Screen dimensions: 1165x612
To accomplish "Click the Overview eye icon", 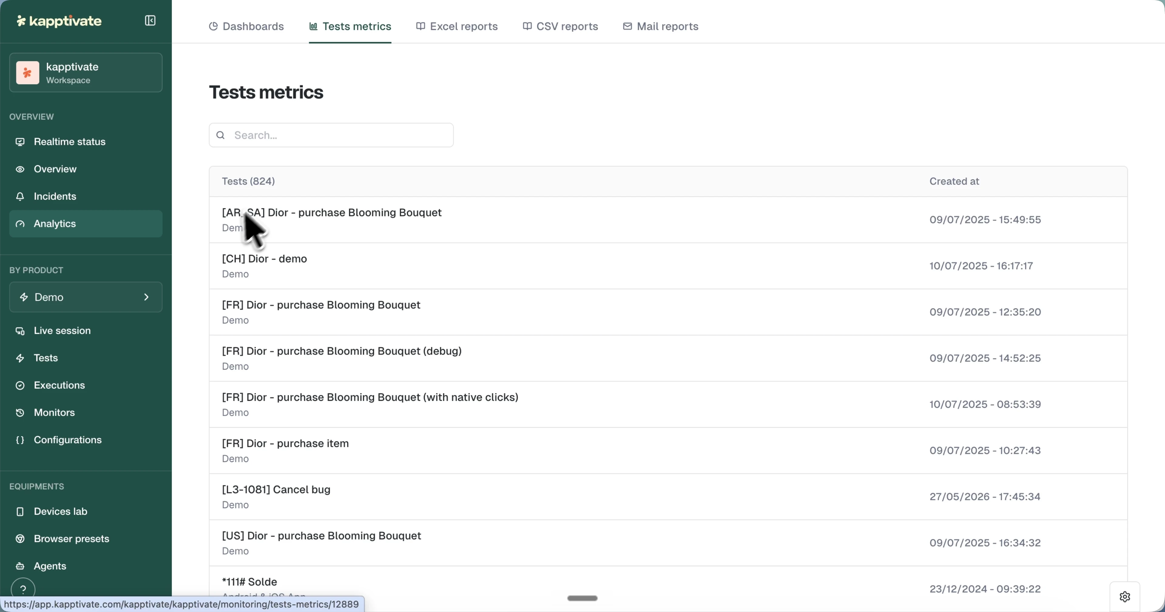I will click(20, 169).
